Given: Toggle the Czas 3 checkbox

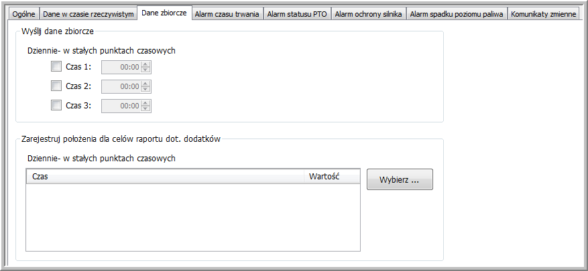Looking at the screenshot, I should coord(56,105).
